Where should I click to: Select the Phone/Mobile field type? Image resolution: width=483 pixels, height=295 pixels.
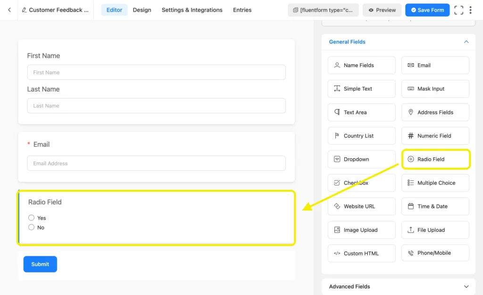(435, 253)
